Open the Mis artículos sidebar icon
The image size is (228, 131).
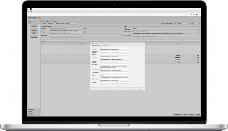pyautogui.click(x=34, y=29)
